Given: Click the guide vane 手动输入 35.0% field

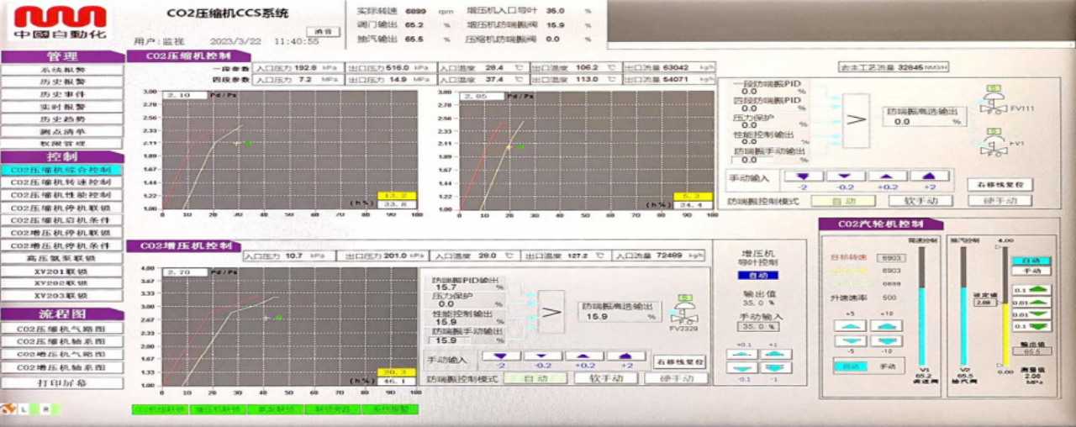Looking at the screenshot, I should pos(758,327).
